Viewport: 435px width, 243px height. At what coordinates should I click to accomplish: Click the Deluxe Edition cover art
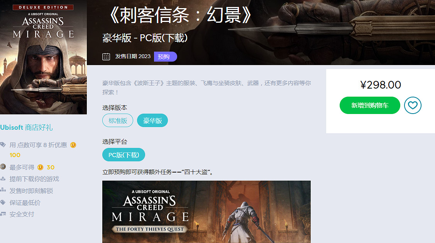[x=43, y=57]
